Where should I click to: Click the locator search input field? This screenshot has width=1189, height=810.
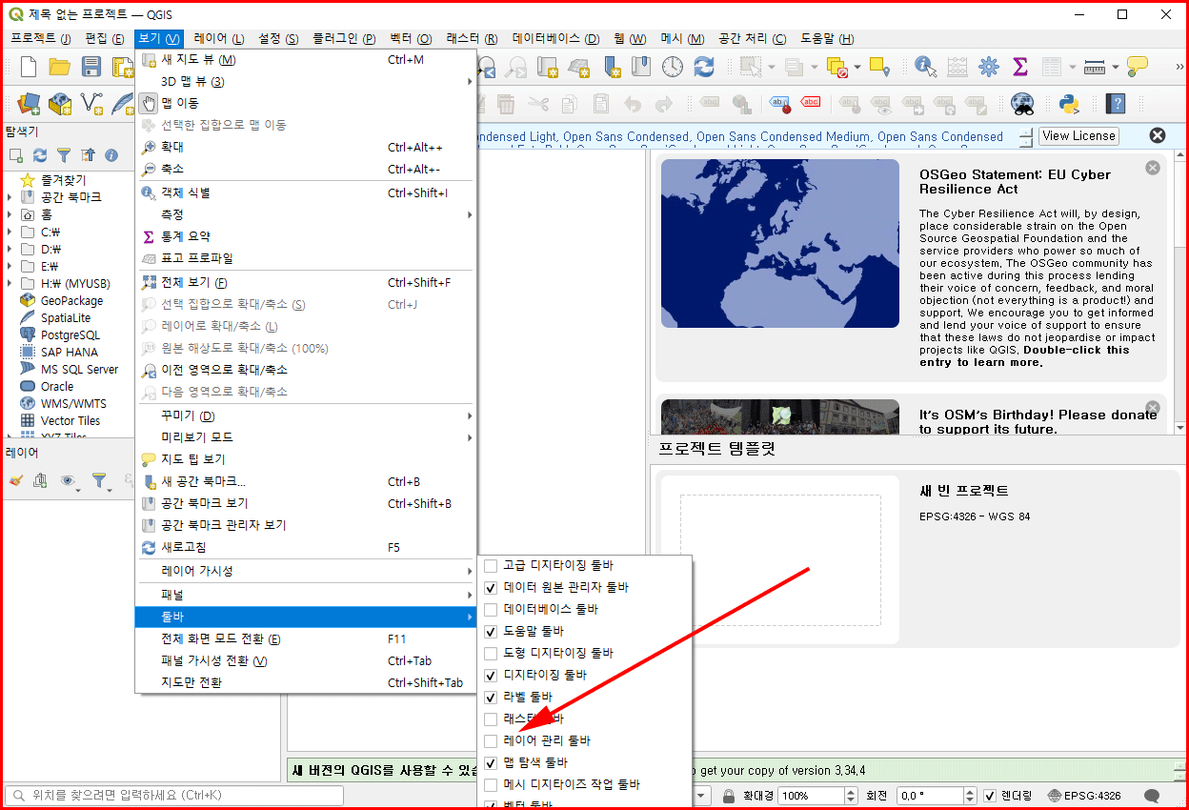tap(173, 796)
